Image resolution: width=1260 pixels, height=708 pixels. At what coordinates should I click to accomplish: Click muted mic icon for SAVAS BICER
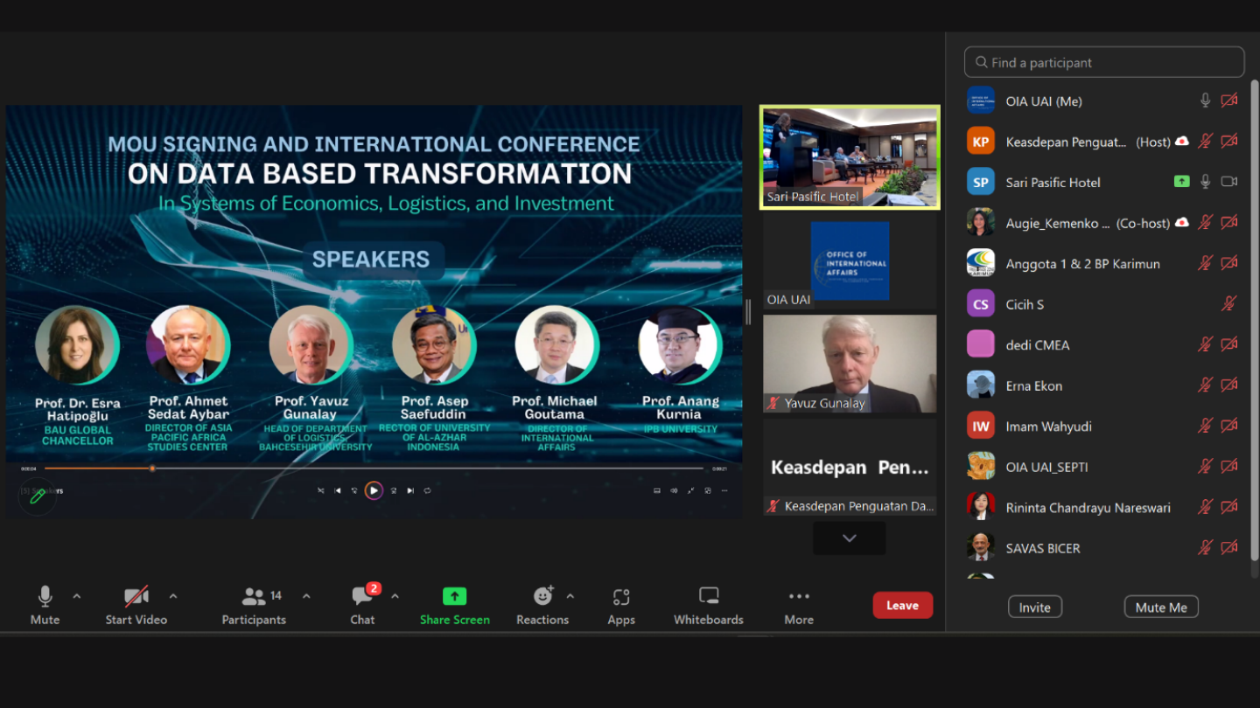click(x=1205, y=548)
